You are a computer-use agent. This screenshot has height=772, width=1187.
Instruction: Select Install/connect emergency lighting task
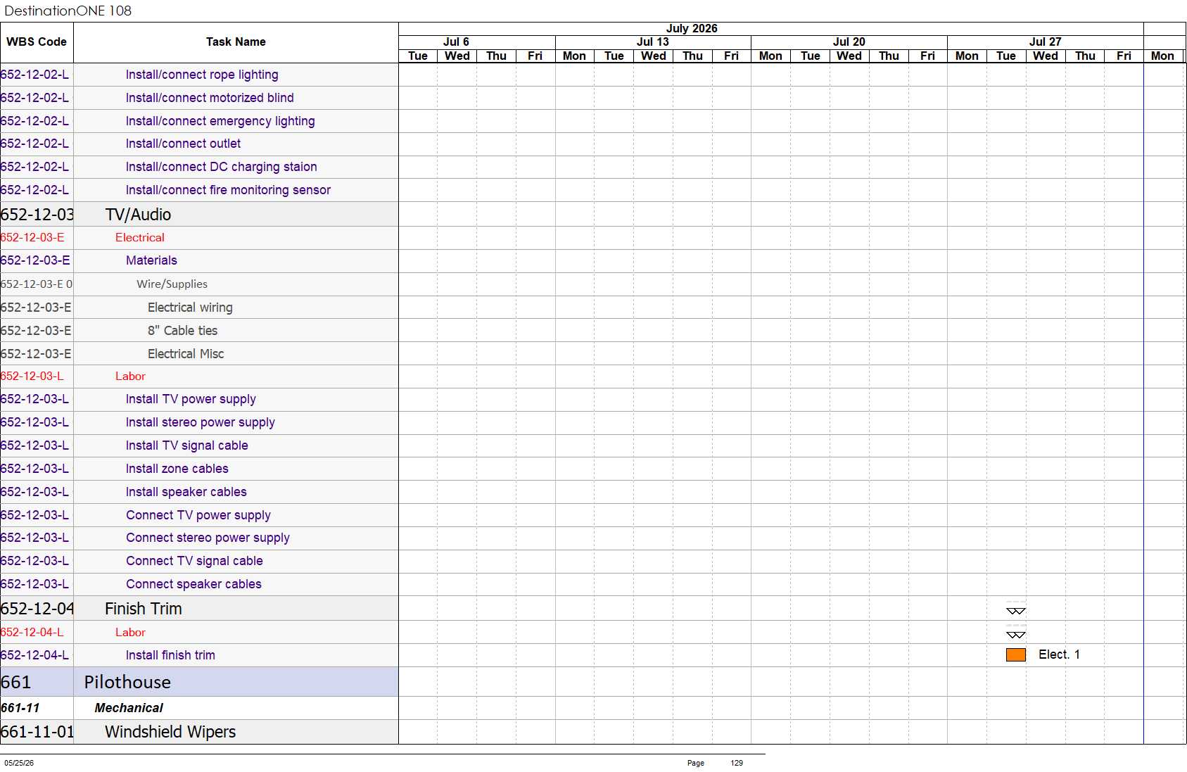tap(220, 121)
